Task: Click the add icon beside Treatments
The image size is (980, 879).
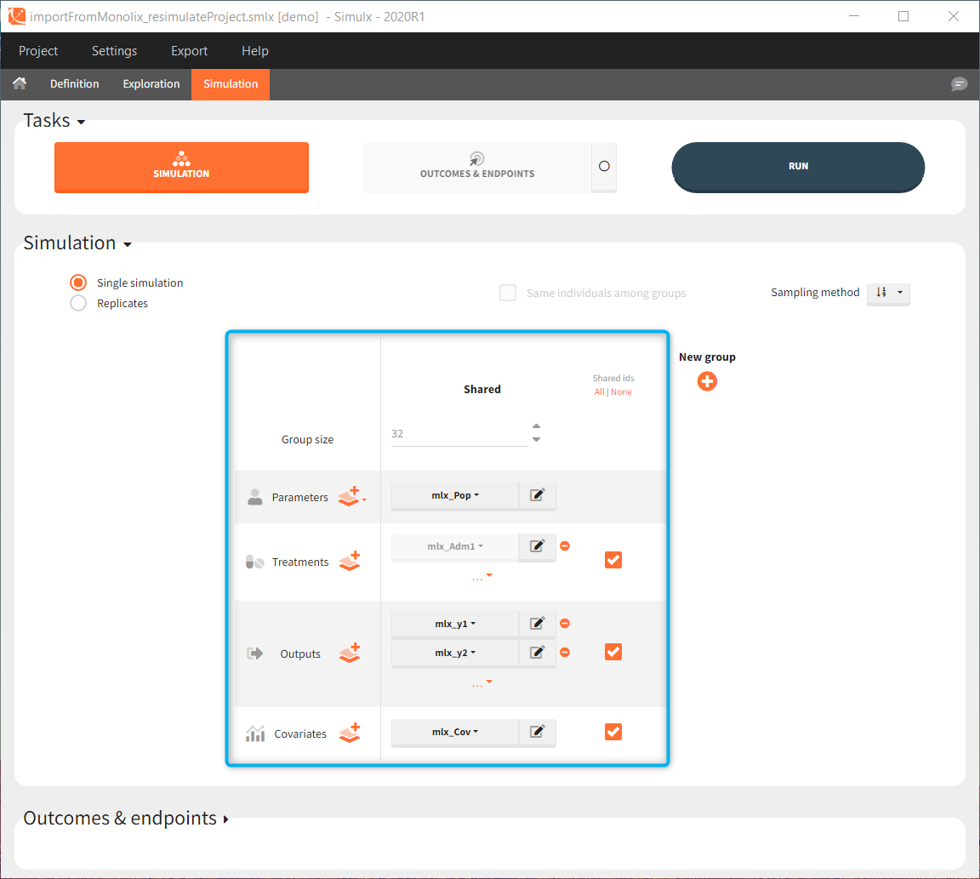Action: pyautogui.click(x=350, y=561)
